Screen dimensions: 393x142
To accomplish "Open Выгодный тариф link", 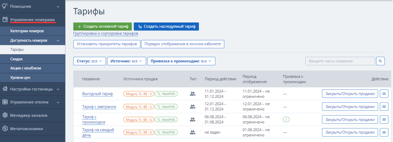I will (x=98, y=94).
